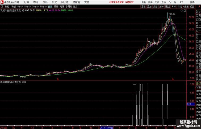Image resolution: width=201 pixels, height=129 pixels.
Task: Toggle the side panel icon next to diamond
Action: pos(185,11)
